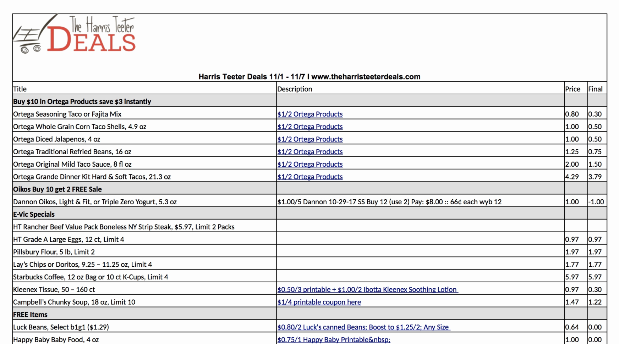Click the Luck's canned Beans coupon link
Screen dimensions: 619x344
pos(363,327)
